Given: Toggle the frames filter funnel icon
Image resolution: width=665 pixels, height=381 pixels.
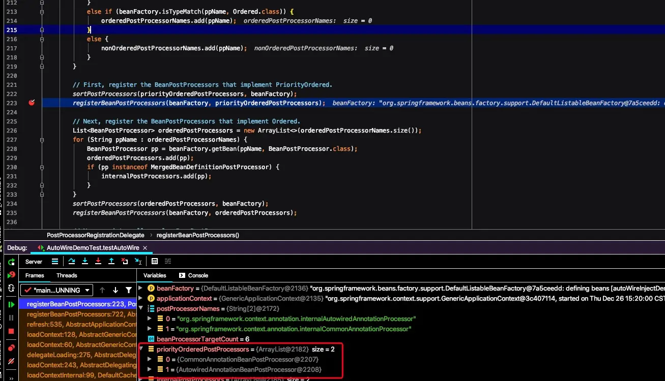Looking at the screenshot, I should (x=129, y=290).
